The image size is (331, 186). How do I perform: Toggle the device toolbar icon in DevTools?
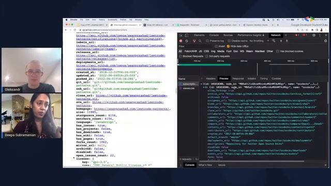pyautogui.click(x=186, y=35)
